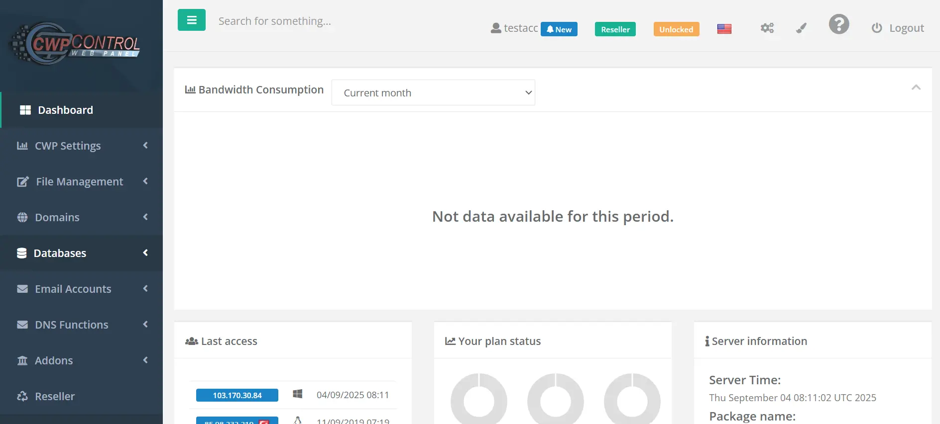Screen dimensions: 940x424
Task: Open help via the question mark icon
Action: coord(839,24)
